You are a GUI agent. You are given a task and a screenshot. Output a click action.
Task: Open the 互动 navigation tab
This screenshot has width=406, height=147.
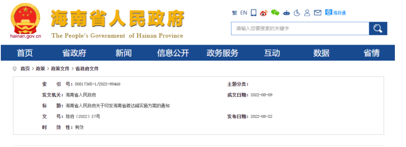click(x=272, y=53)
